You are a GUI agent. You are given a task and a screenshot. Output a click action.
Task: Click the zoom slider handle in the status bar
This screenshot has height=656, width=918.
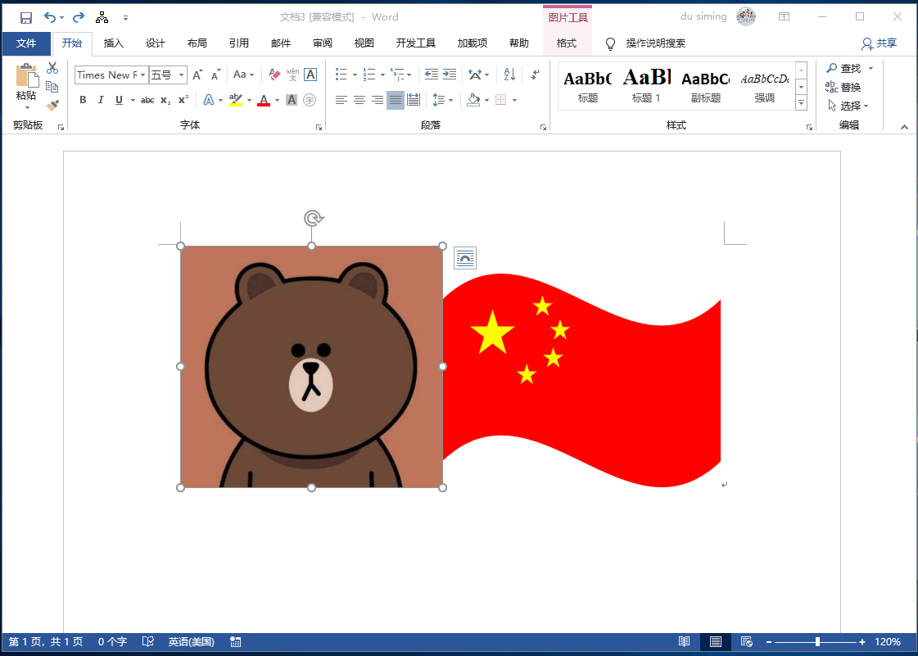pos(817,642)
